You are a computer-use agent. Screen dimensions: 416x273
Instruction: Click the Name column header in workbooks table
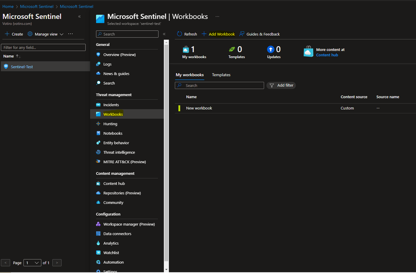[x=191, y=97]
